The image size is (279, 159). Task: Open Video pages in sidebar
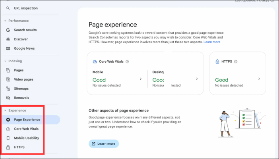click(24, 79)
